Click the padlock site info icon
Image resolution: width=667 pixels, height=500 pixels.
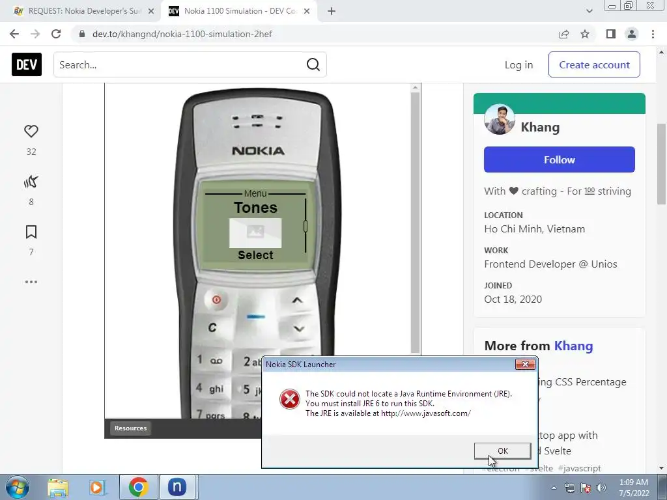pyautogui.click(x=82, y=34)
